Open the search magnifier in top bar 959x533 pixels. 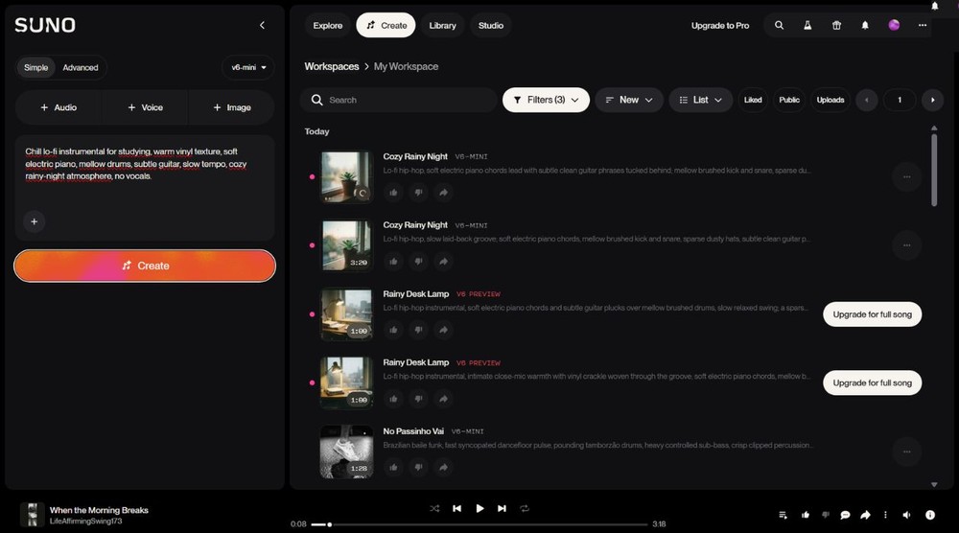point(779,25)
